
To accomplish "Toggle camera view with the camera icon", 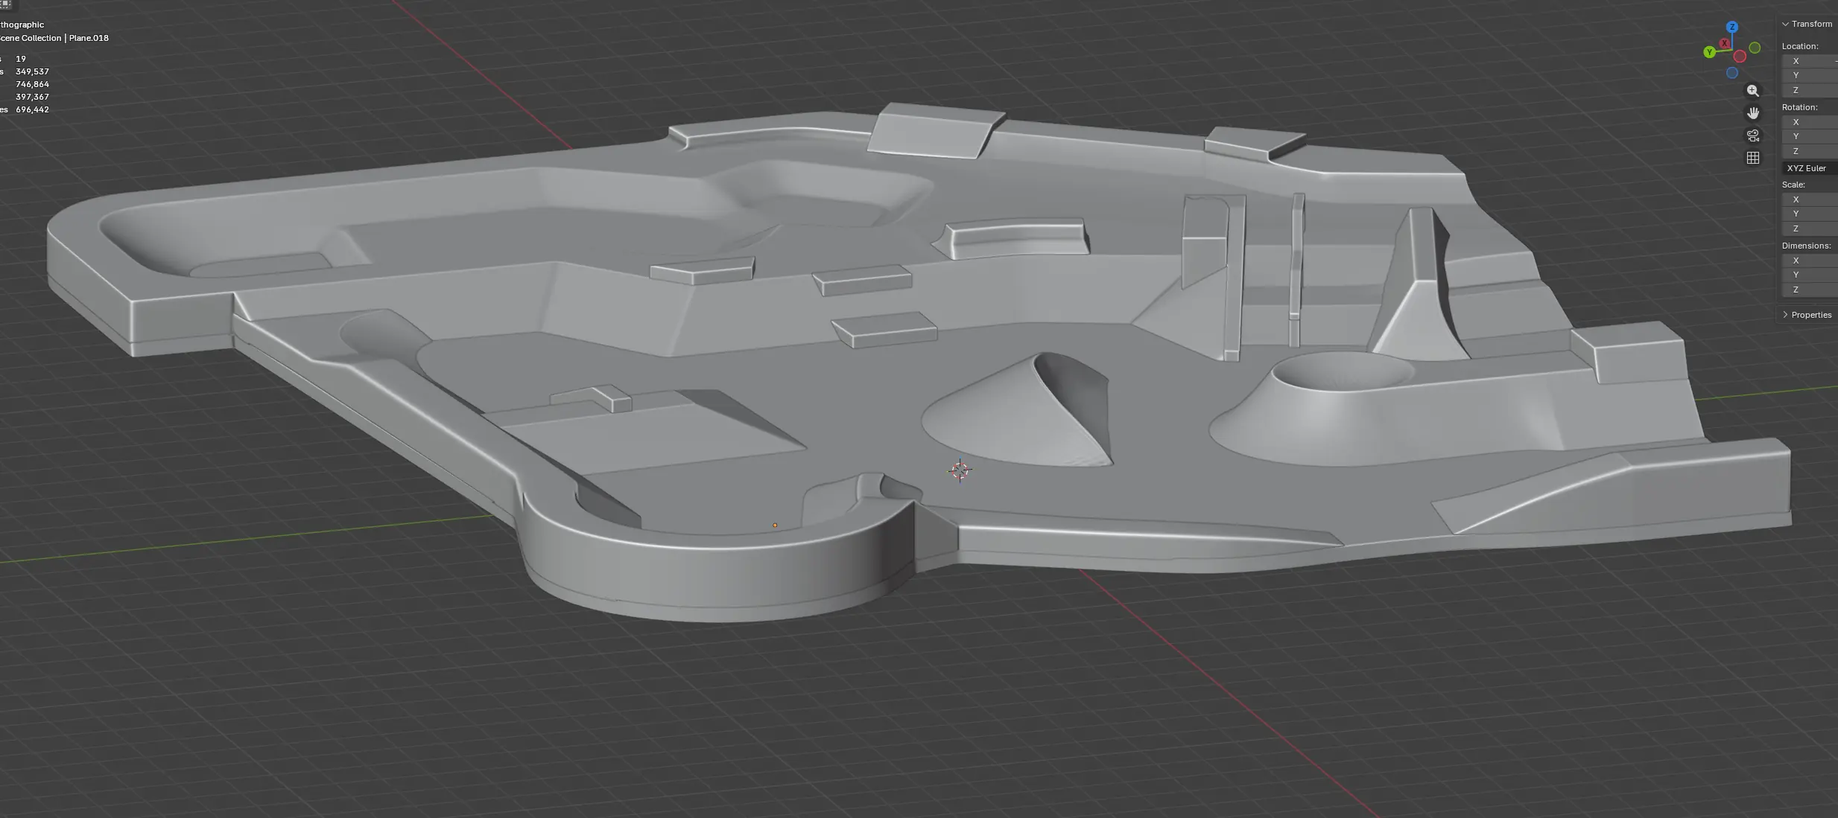I will point(1752,135).
